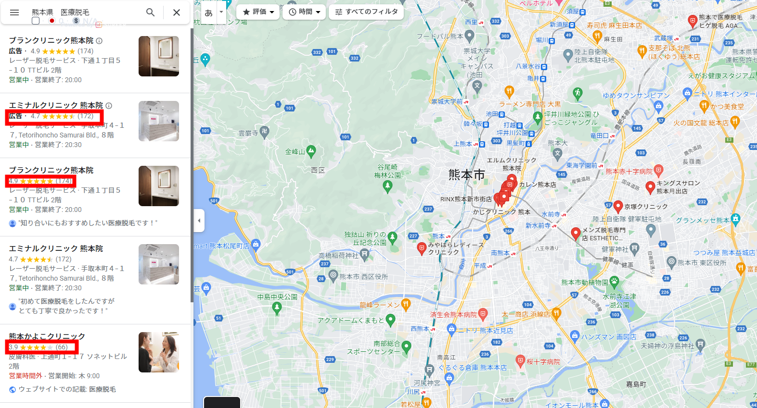Click the 京塚クリニック red map pin
This screenshot has width=757, height=408.
coord(618,207)
